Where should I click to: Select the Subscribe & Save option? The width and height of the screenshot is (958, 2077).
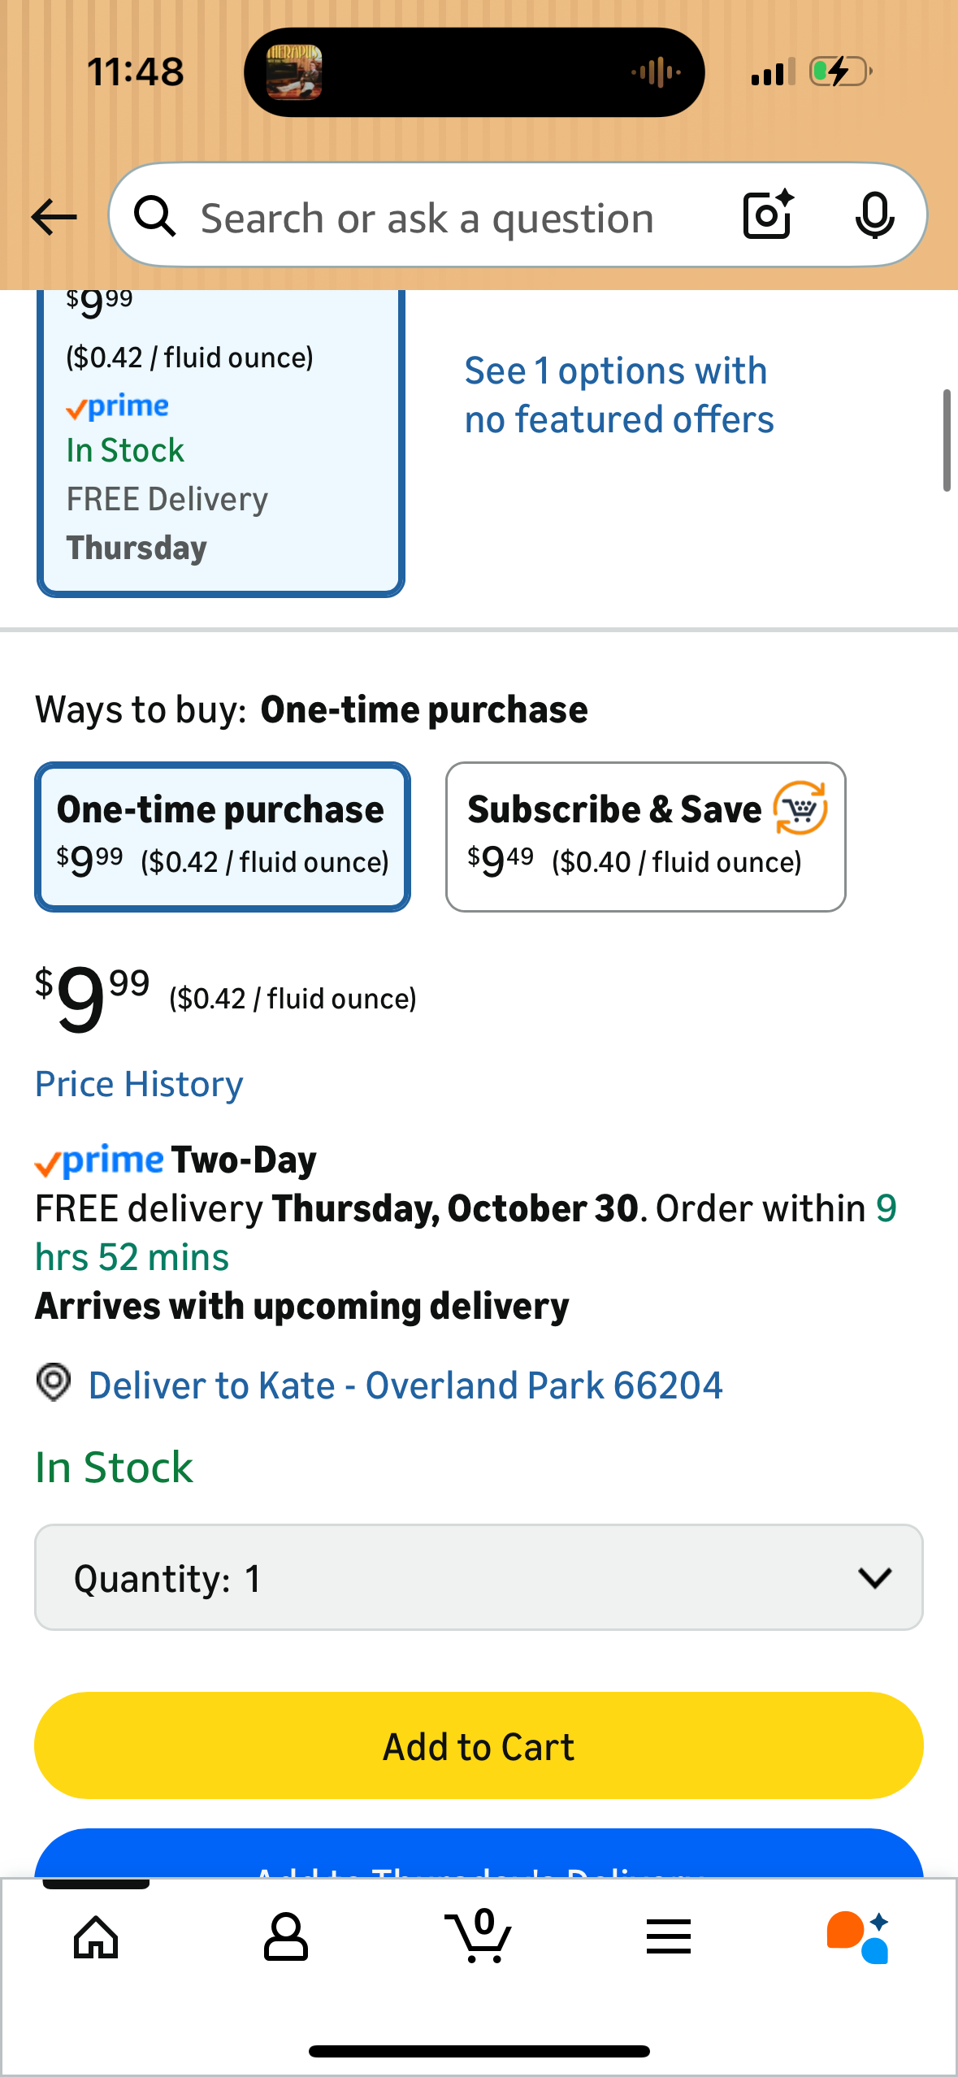click(645, 836)
